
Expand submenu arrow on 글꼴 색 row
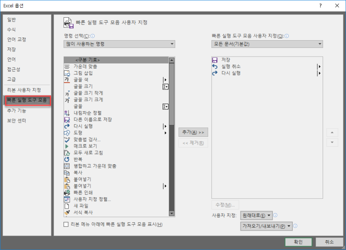point(165,80)
